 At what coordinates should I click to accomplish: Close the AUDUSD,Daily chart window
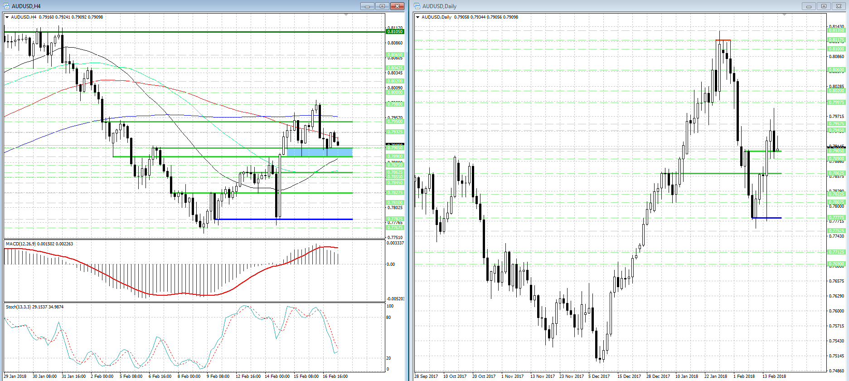point(838,6)
